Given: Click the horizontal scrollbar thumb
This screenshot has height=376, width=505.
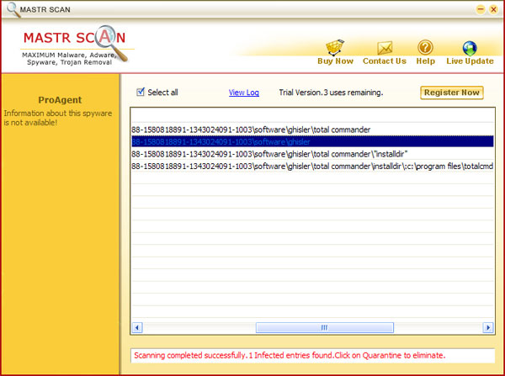Looking at the screenshot, I should 325,328.
